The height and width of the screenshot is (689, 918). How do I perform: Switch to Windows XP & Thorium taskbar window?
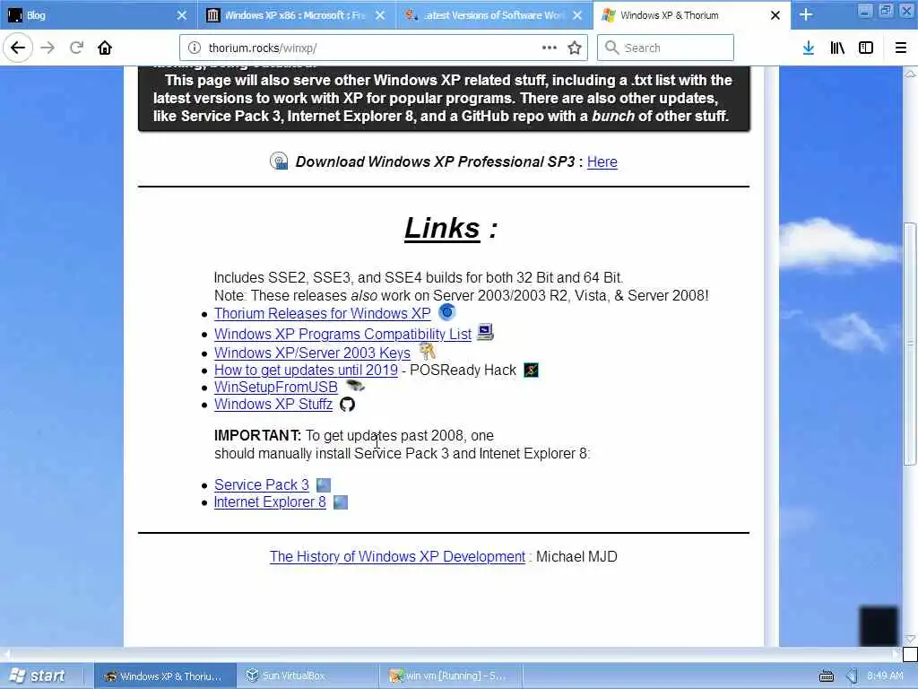pyautogui.click(x=165, y=676)
